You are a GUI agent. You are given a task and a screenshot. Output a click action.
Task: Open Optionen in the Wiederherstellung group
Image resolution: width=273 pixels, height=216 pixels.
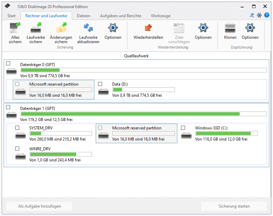pyautogui.click(x=203, y=28)
